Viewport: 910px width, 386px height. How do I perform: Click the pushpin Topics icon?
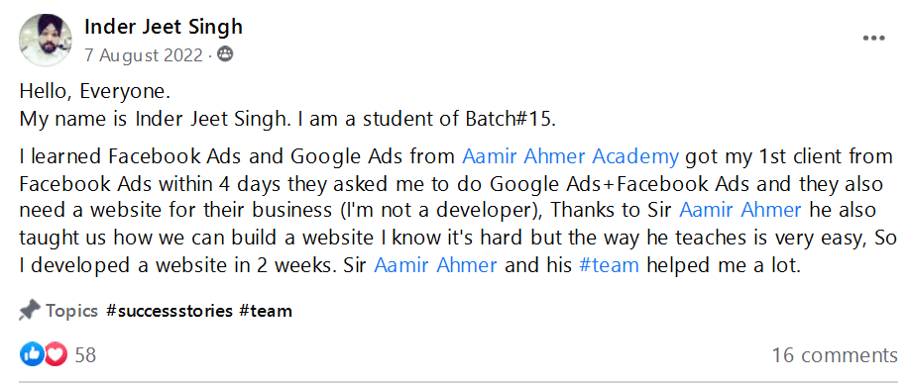pos(29,311)
